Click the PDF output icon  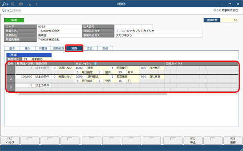coord(29,4)
